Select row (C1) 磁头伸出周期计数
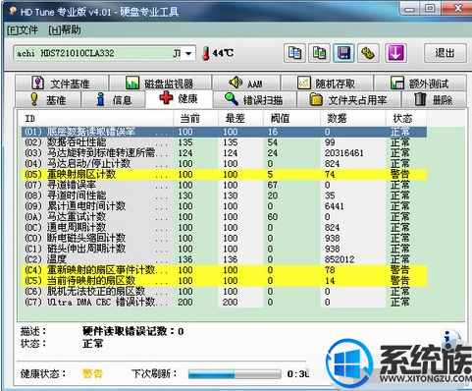This screenshot has width=472, height=391. 224,249
